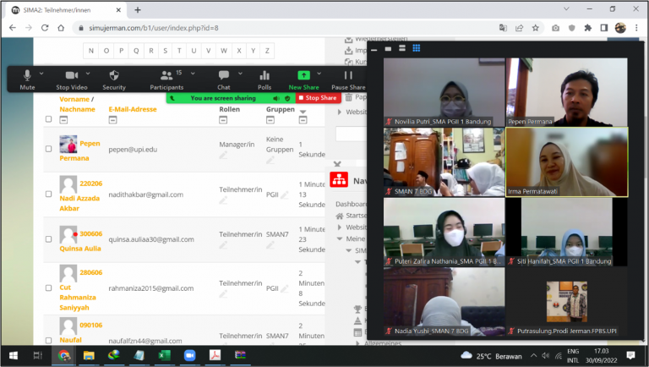
Task: Open File Explorer from taskbar
Action: pos(89,355)
